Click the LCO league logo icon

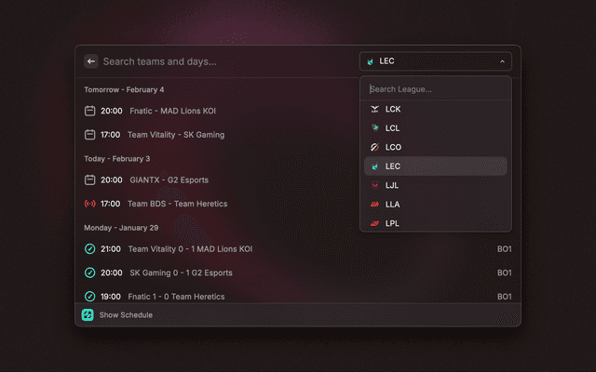[x=374, y=147]
